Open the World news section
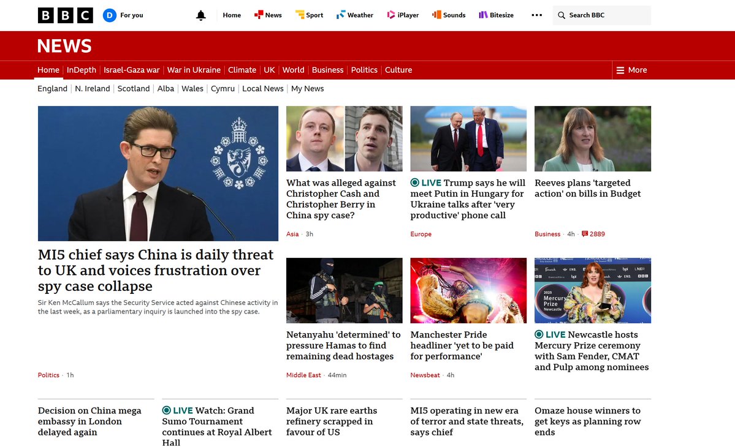This screenshot has height=447, width=735. tap(294, 70)
